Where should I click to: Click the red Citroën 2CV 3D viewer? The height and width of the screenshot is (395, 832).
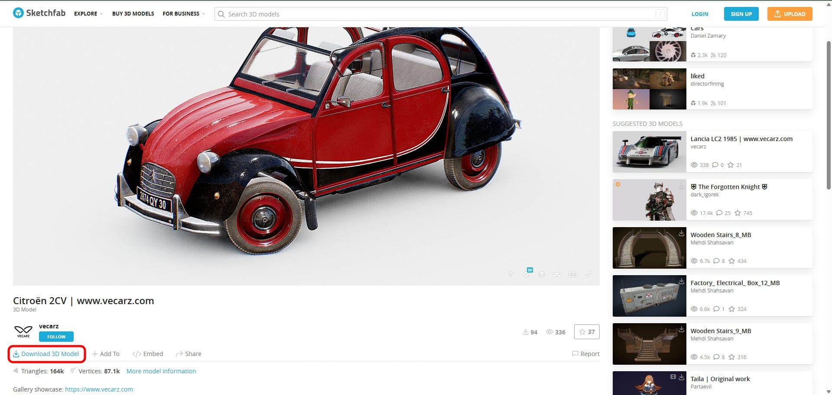pyautogui.click(x=306, y=156)
